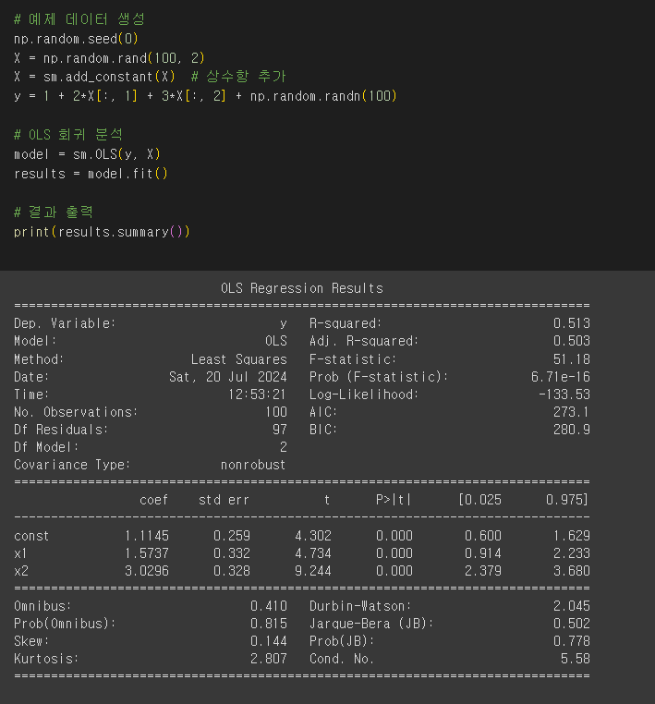655x704 pixels.
Task: Click the const upper bound 1.629
Action: [x=572, y=536]
